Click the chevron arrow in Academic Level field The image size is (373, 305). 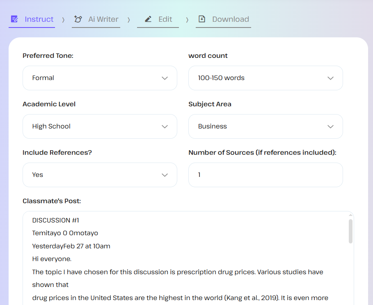[165, 126]
